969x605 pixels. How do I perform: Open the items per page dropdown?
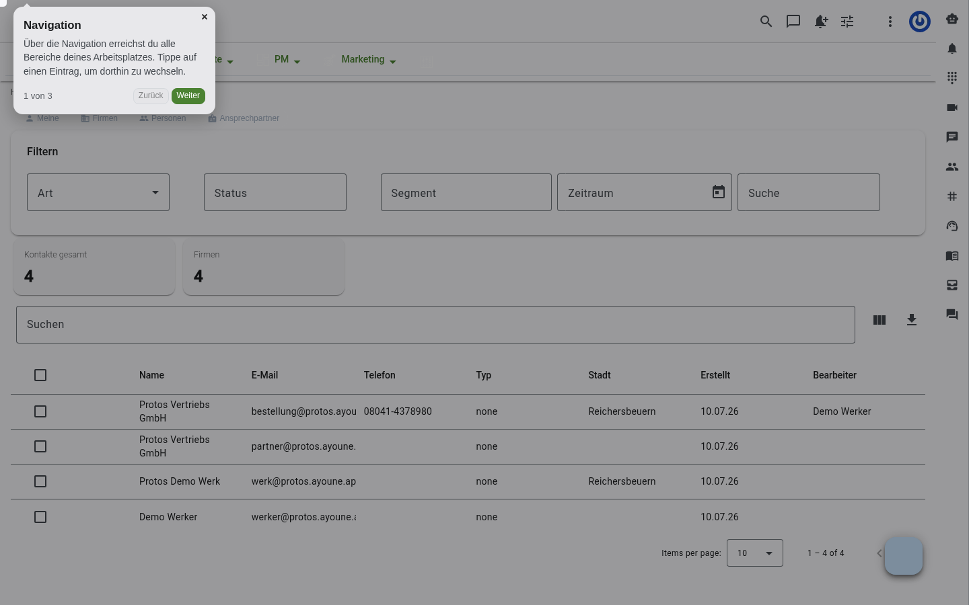[x=755, y=553]
